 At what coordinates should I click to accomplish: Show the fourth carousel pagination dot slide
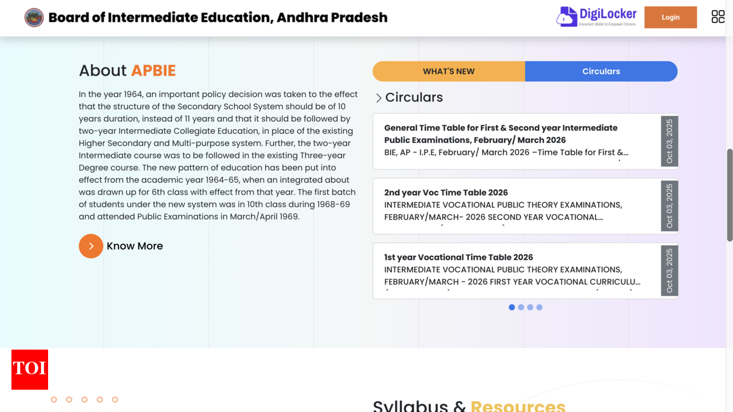point(539,307)
